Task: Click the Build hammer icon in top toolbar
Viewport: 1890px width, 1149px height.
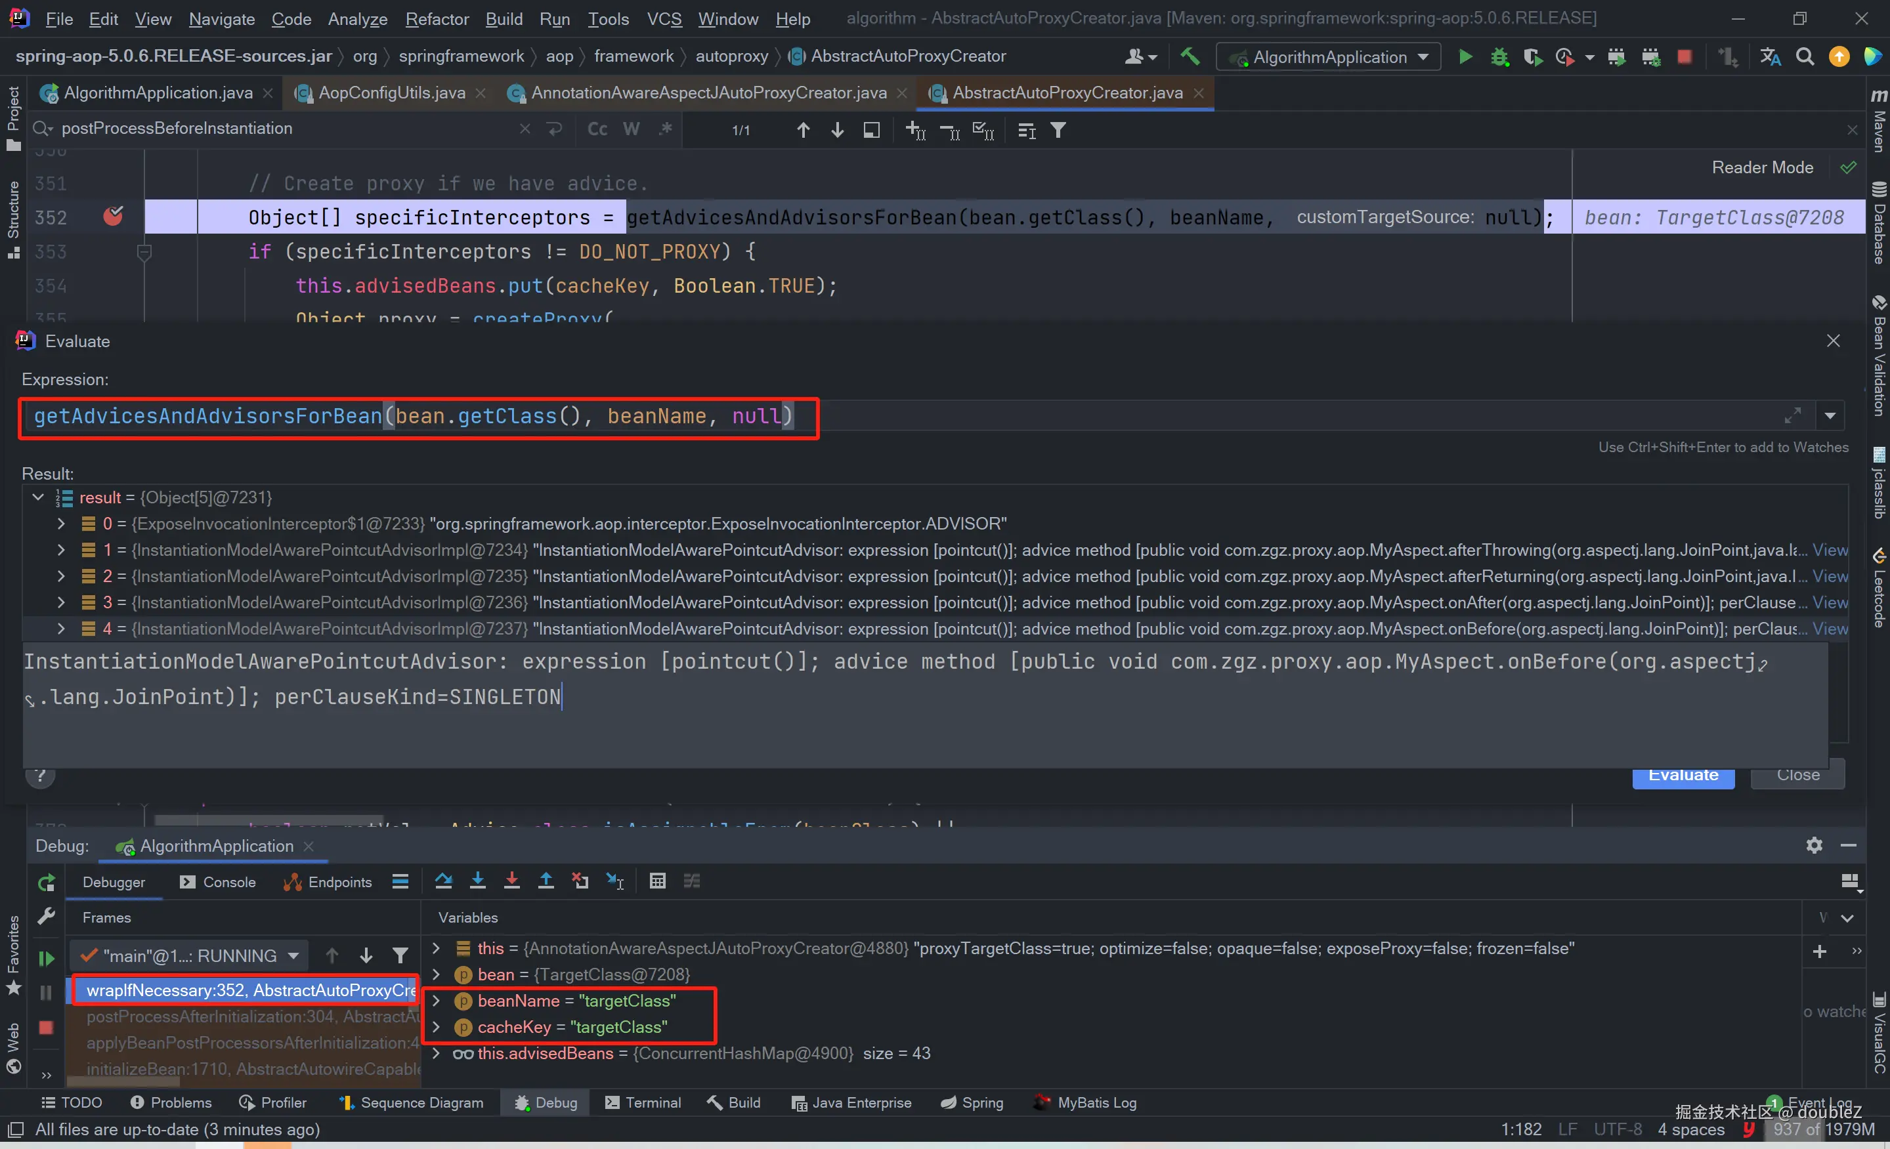Action: pyautogui.click(x=1190, y=56)
